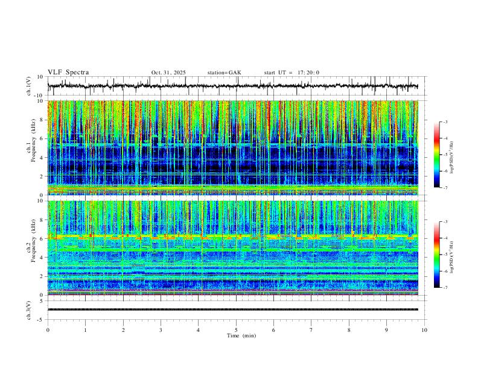Click the ch.2 "Frequency (kHz)" axis label
Viewport: 478px width, 370px height.
click(x=33, y=241)
